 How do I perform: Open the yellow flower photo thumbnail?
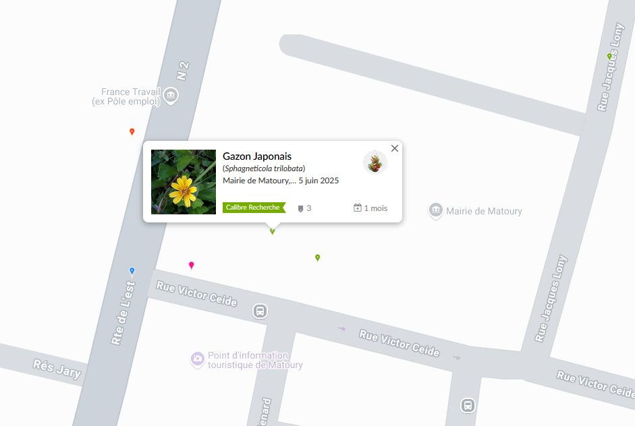coord(184,181)
